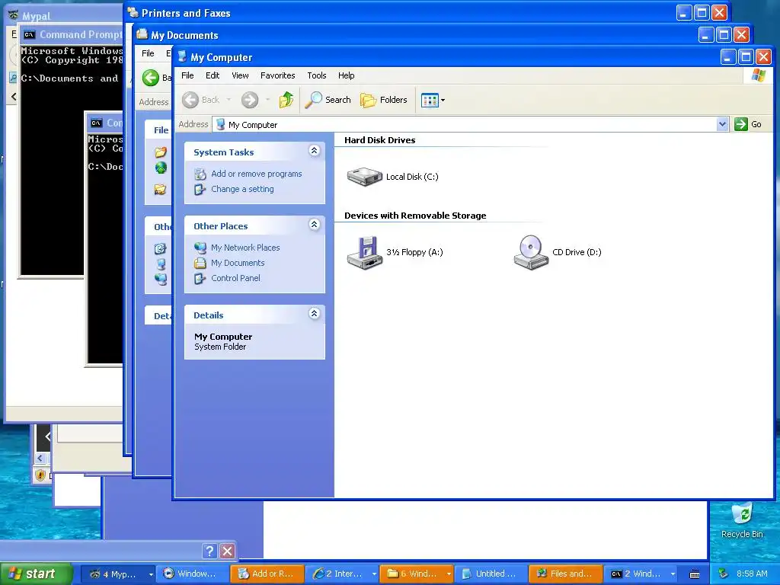Collapse the Details panel

click(314, 313)
